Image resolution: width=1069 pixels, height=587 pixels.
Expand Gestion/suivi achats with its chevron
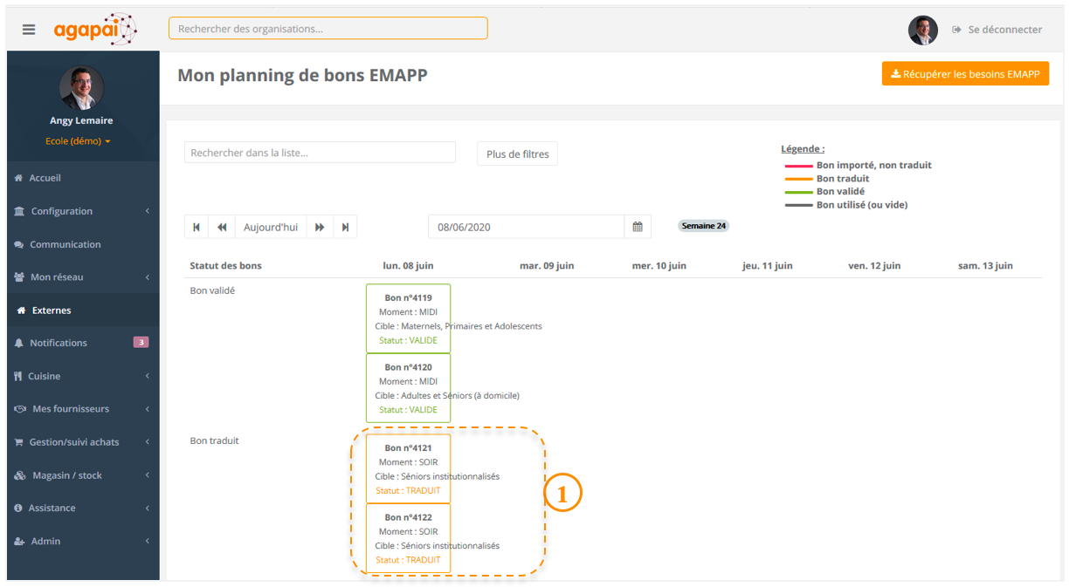148,442
